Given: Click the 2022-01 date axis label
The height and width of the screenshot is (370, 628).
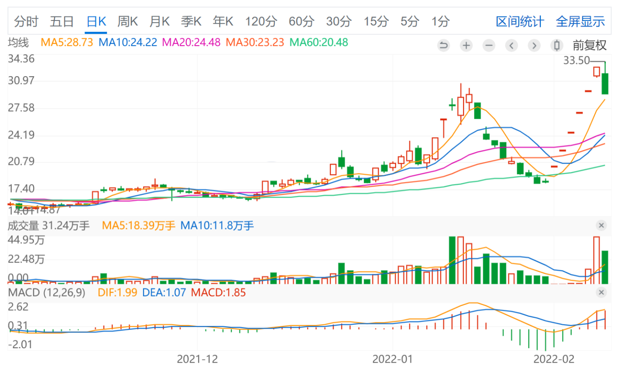Looking at the screenshot, I should (392, 359).
